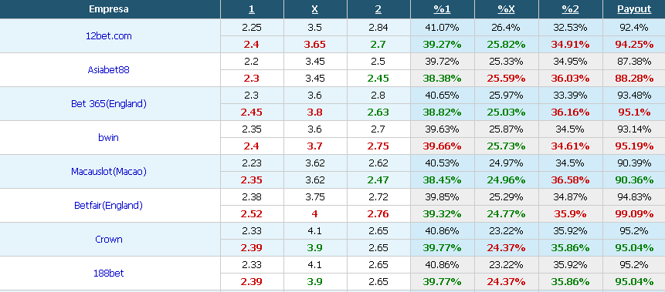Open the Crown company link
The width and height of the screenshot is (665, 292).
(x=109, y=239)
